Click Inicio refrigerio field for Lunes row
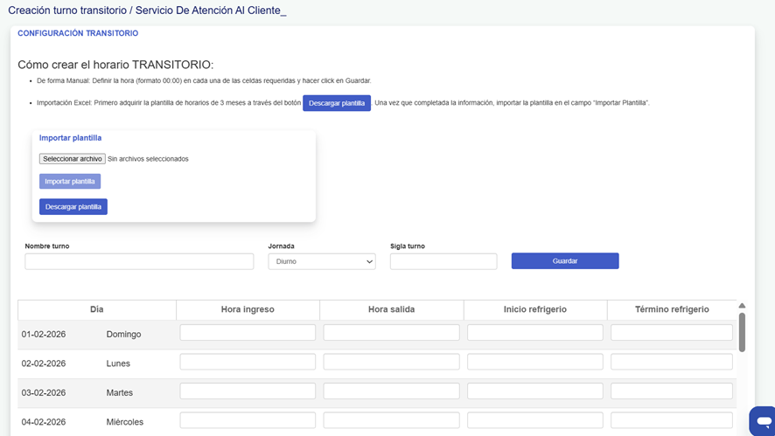The width and height of the screenshot is (775, 436). pos(534,362)
